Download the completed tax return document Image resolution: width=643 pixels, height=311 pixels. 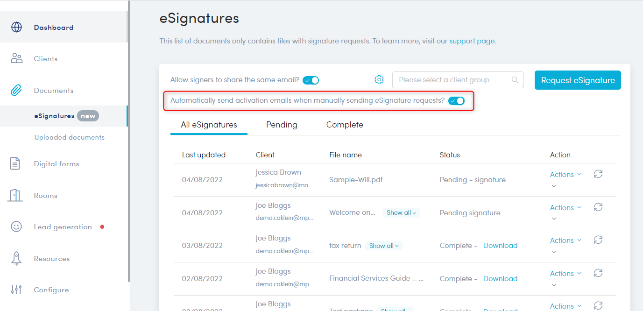(500, 246)
